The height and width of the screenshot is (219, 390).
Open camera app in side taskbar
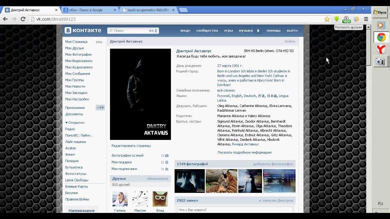(381, 62)
